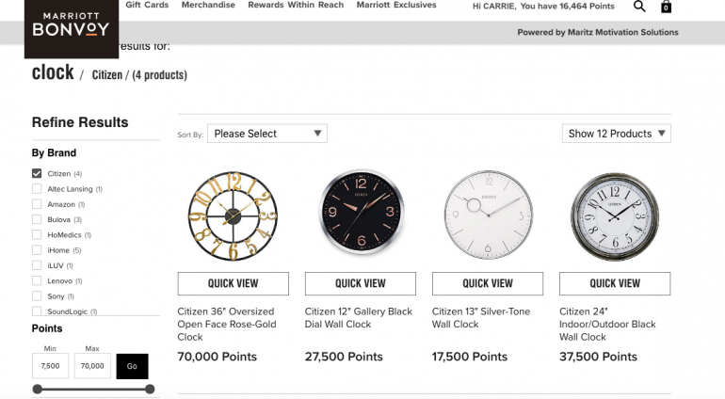This screenshot has width=725, height=399.
Task: Open the Gallery Black Dial clock image
Action: [x=360, y=215]
